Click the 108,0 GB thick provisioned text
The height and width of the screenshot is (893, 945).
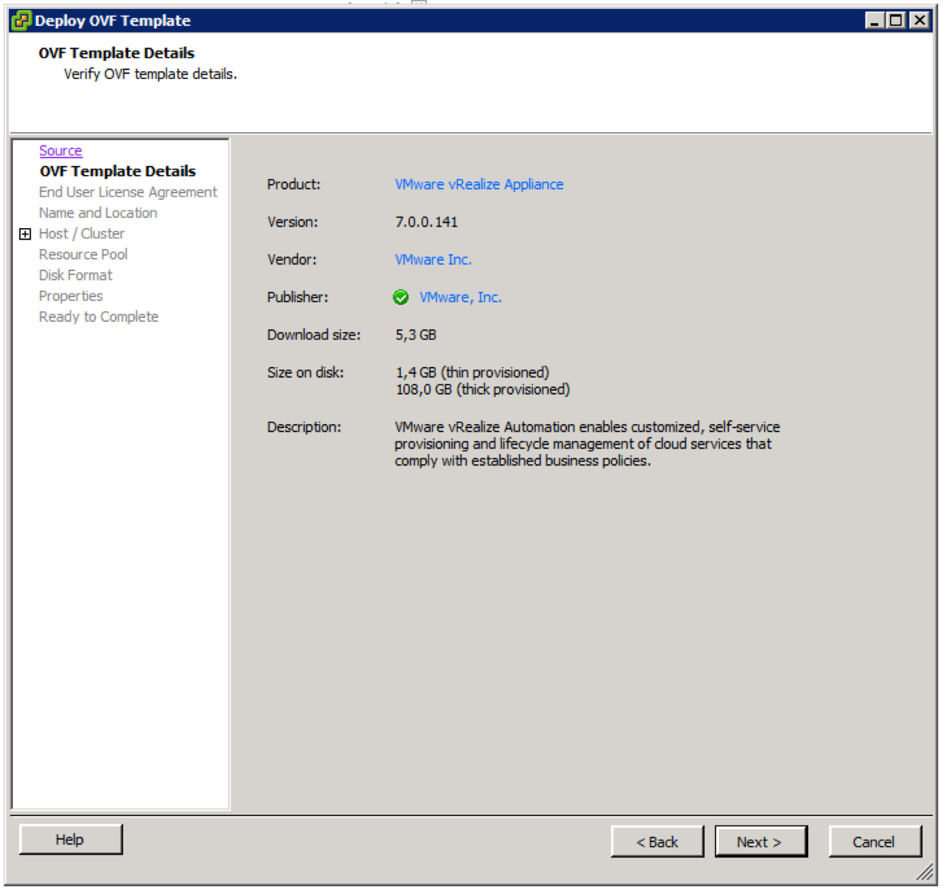click(x=483, y=390)
